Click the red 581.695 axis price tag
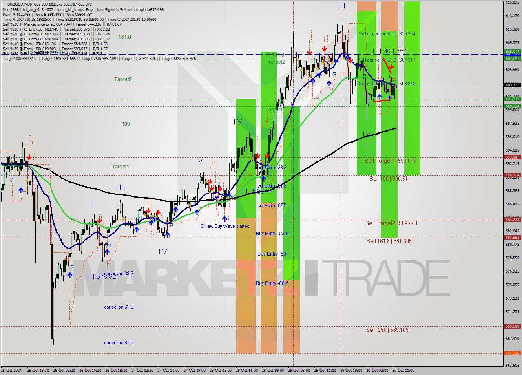 click(512, 237)
